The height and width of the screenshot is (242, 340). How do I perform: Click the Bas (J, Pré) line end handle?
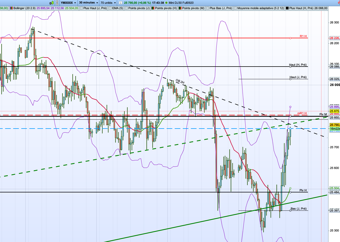290,210
